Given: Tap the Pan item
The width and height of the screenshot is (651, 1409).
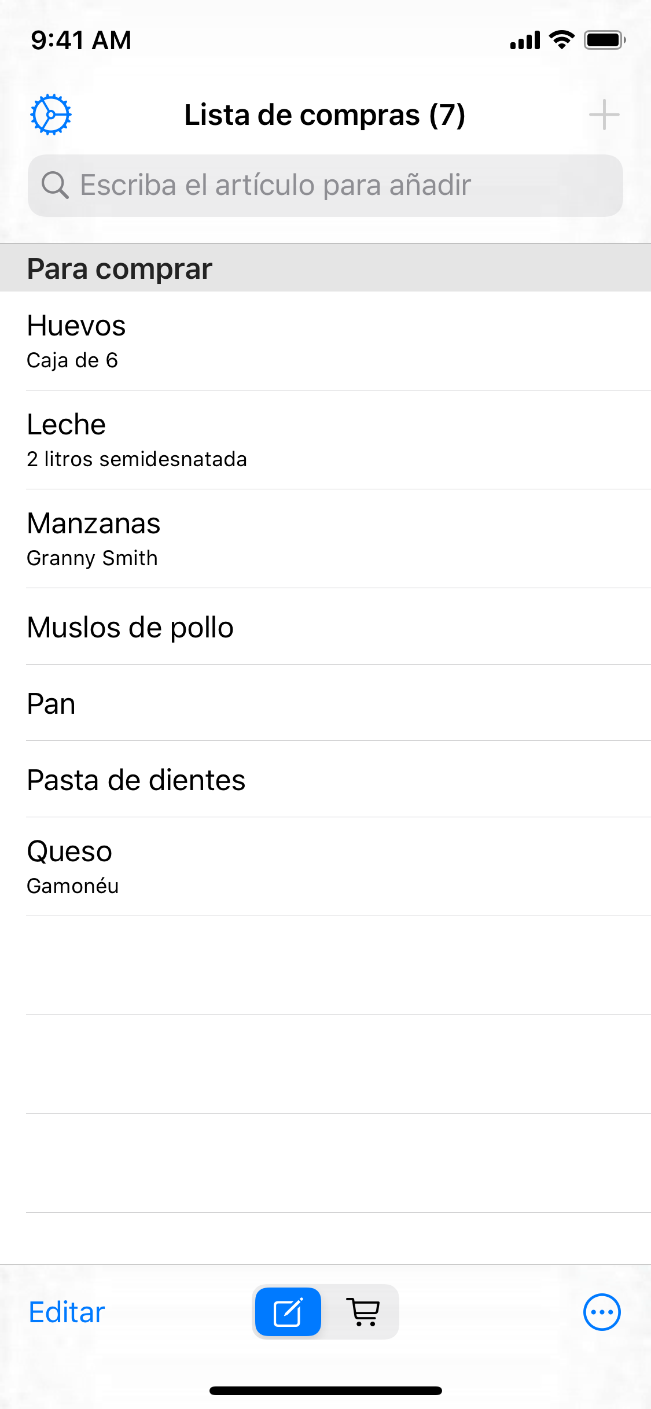Looking at the screenshot, I should pyautogui.click(x=325, y=703).
